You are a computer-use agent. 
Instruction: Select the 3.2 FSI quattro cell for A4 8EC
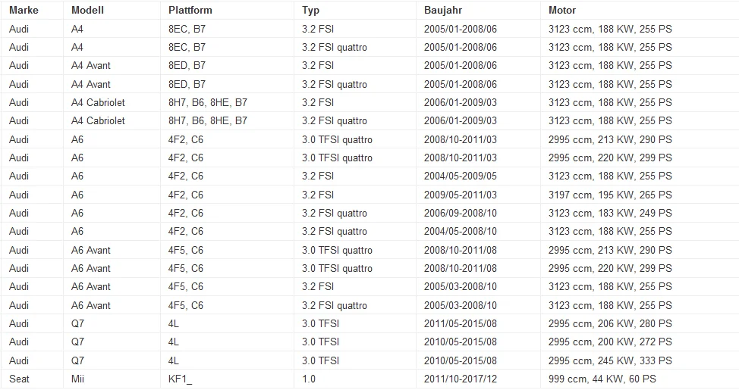(334, 47)
